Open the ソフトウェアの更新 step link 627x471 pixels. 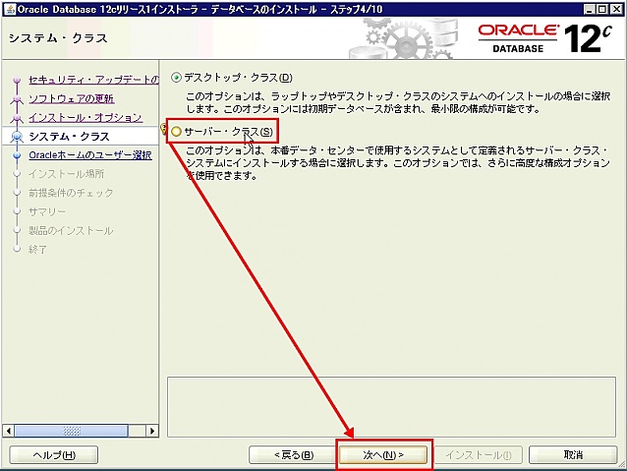pos(71,98)
